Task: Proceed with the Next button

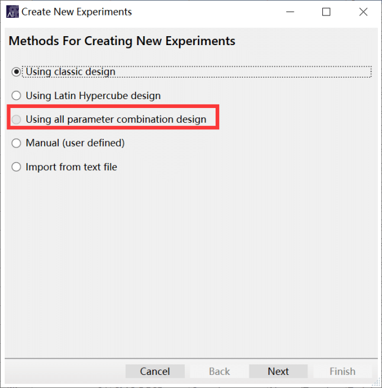Action: click(x=278, y=371)
